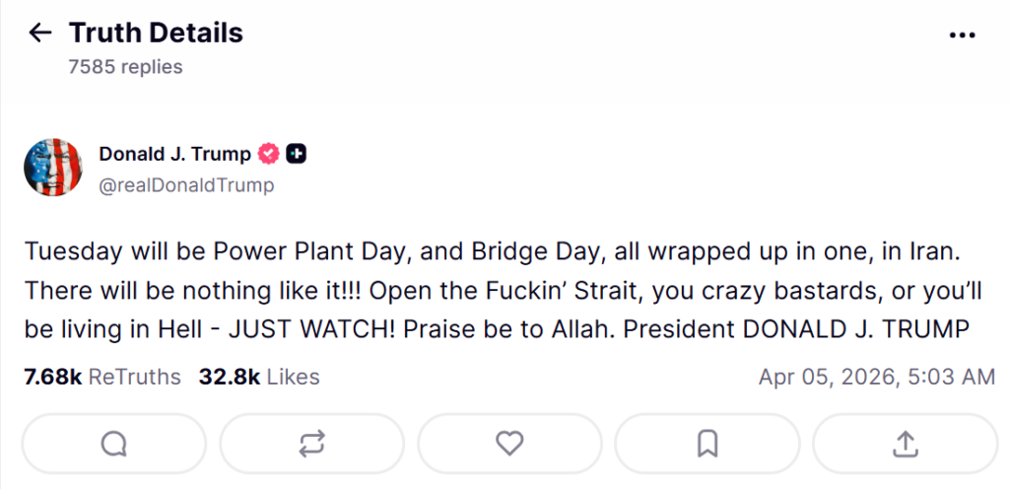The width and height of the screenshot is (1009, 489).
Task: Go back using the left arrow
Action: pyautogui.click(x=39, y=34)
